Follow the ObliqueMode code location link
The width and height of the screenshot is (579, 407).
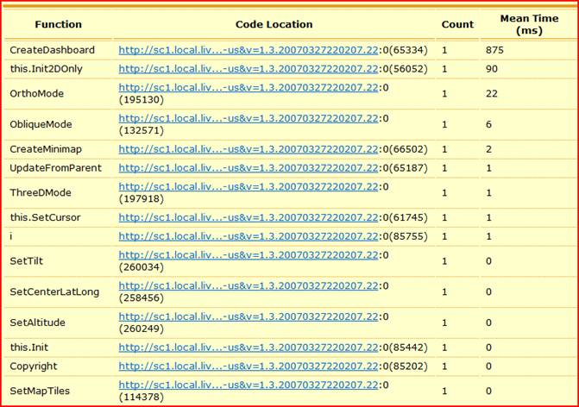coord(248,118)
